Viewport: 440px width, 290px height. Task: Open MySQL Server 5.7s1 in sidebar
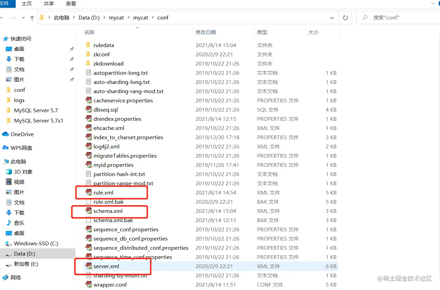point(39,120)
